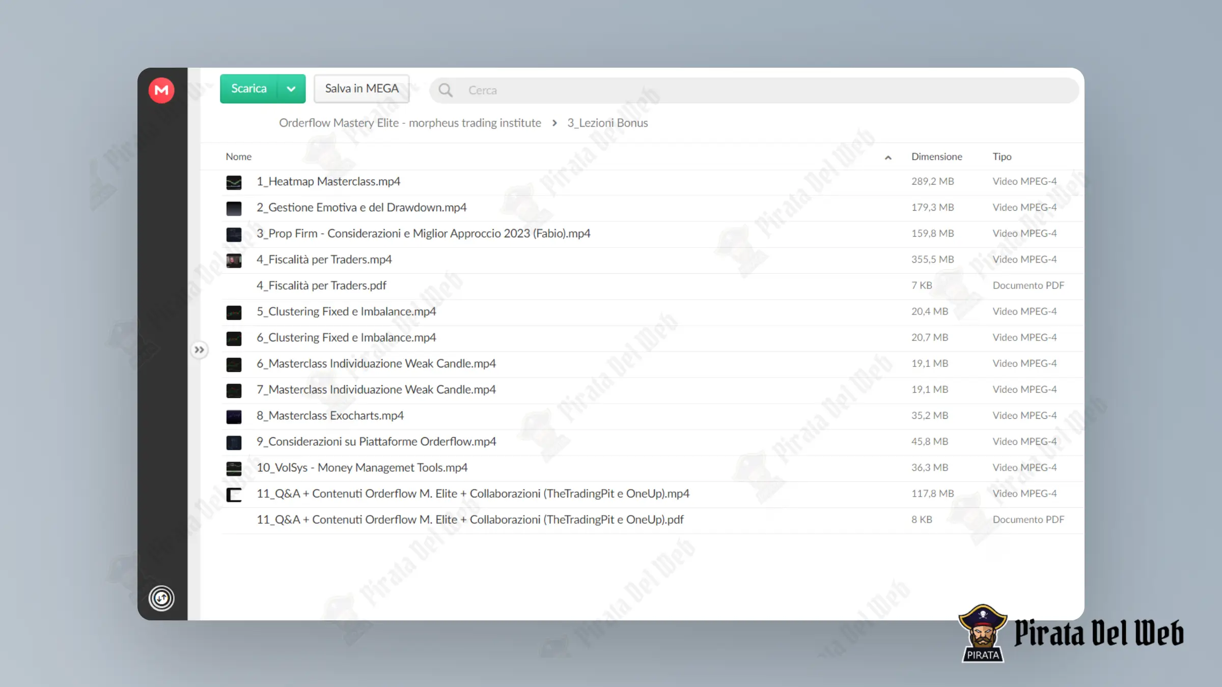Click the Salva in MEGA button
The height and width of the screenshot is (687, 1222).
coord(362,89)
